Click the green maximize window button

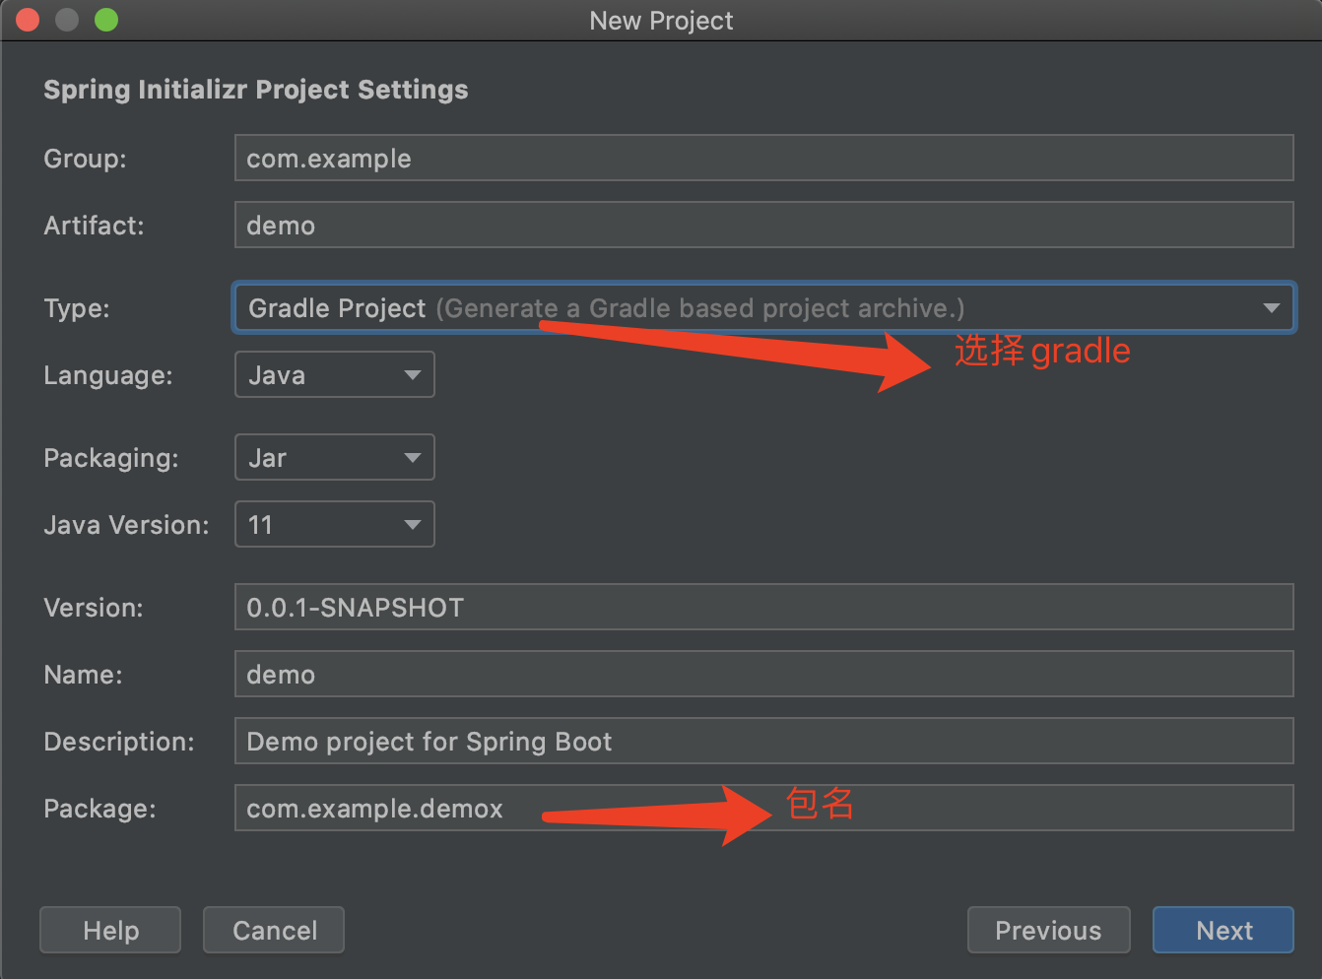(106, 20)
